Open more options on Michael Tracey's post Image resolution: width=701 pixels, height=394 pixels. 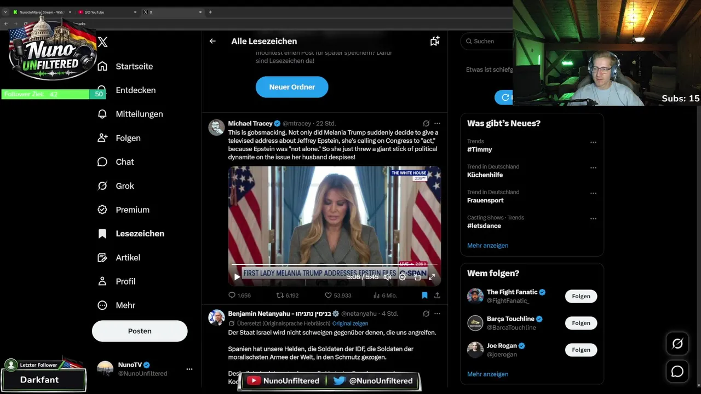(x=437, y=124)
